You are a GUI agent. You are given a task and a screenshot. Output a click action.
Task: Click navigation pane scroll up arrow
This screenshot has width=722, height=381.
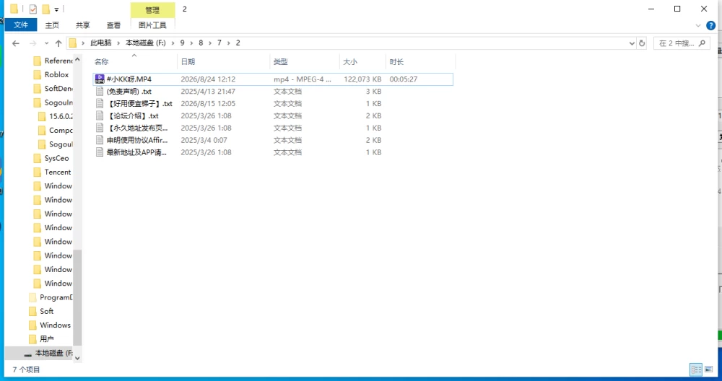pos(77,59)
